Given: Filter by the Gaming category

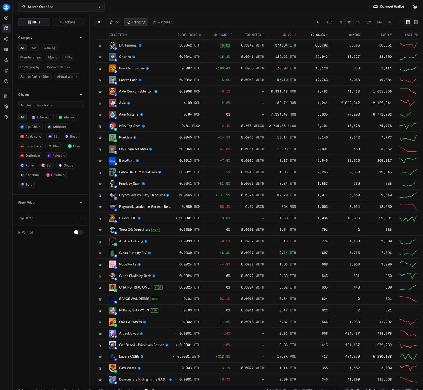Looking at the screenshot, I should [50, 48].
